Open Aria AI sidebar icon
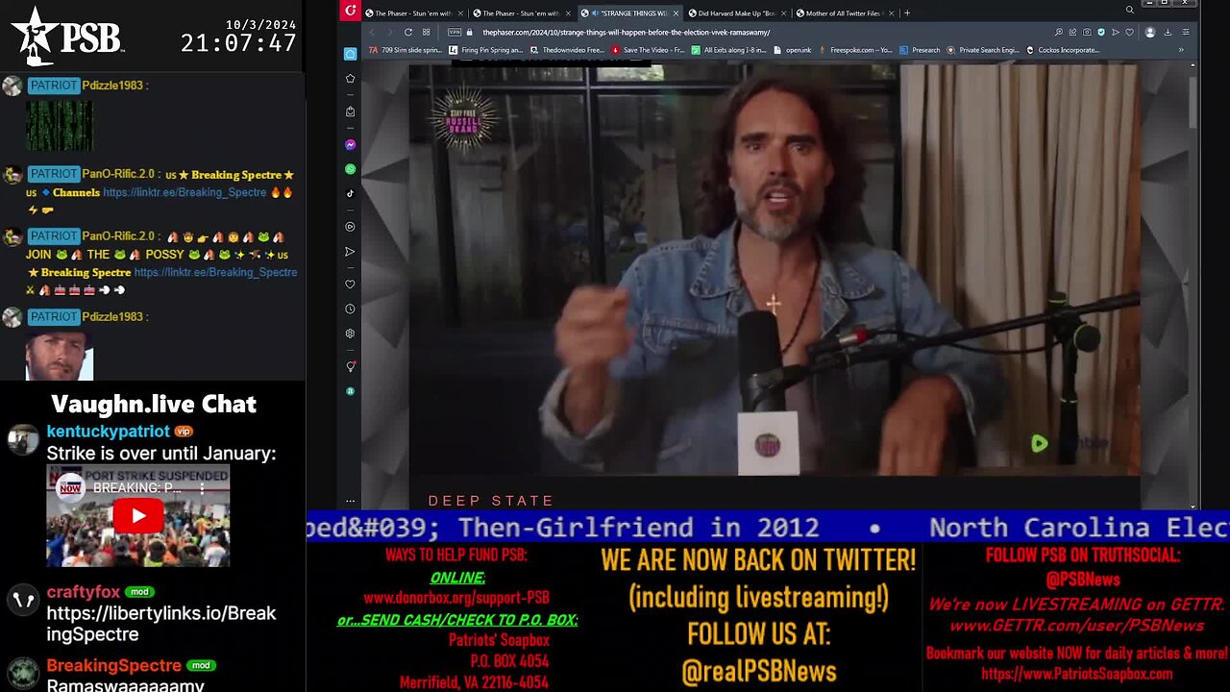This screenshot has width=1230, height=692. pos(350,54)
